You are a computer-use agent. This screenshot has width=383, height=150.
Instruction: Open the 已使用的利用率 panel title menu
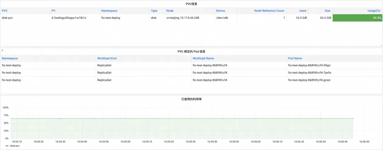point(191,99)
